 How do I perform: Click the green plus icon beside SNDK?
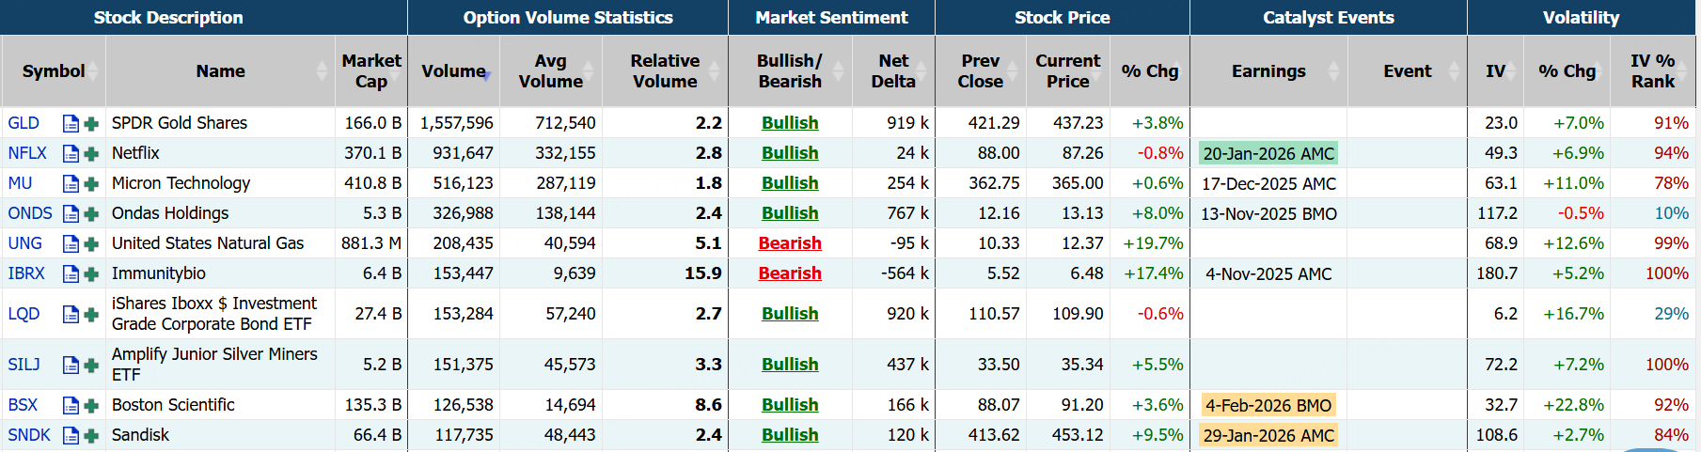click(x=91, y=436)
